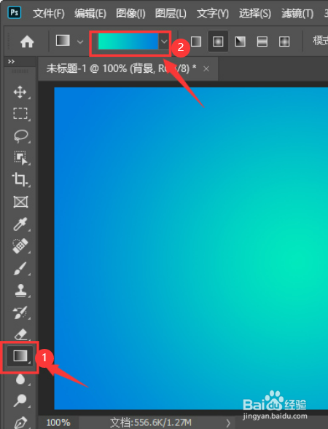Go to the Home screen icon

click(x=27, y=42)
